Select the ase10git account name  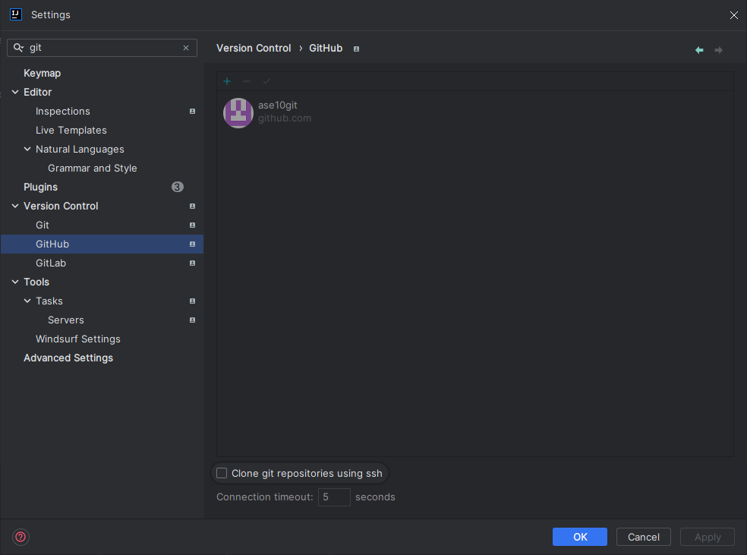(278, 106)
